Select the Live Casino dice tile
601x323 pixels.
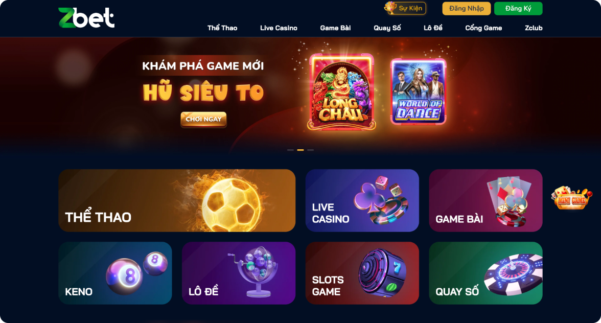(x=362, y=200)
